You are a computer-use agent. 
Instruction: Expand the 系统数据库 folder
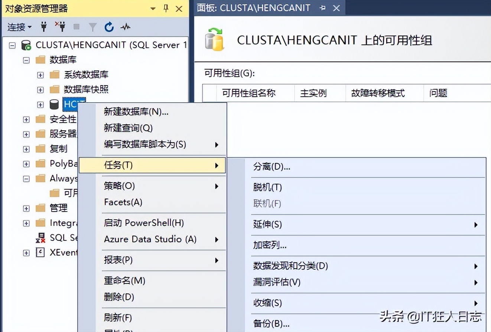40,75
